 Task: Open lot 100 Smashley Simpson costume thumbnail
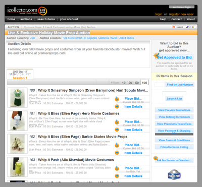click(x=18, y=98)
